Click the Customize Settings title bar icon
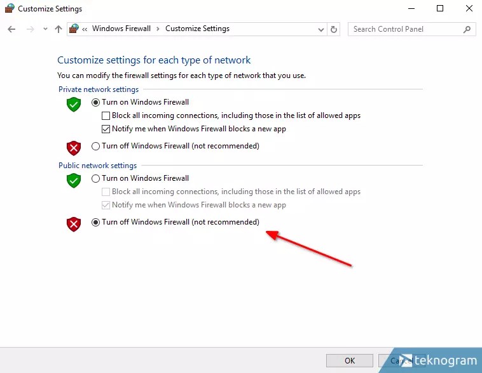 [x=10, y=8]
